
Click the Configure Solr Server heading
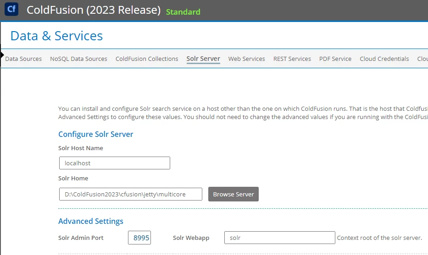[96, 134]
